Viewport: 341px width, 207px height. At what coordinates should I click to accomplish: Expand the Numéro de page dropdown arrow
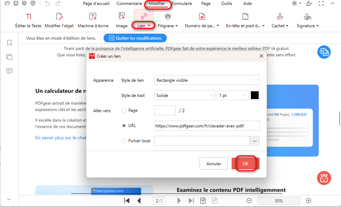click(218, 26)
